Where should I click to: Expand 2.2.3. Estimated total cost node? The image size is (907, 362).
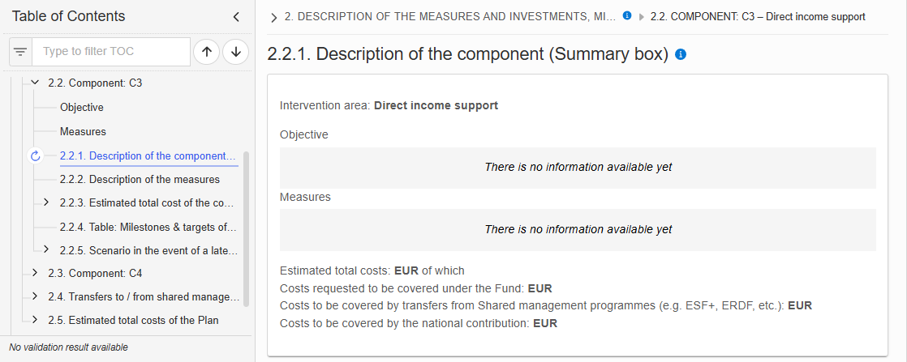coord(46,202)
